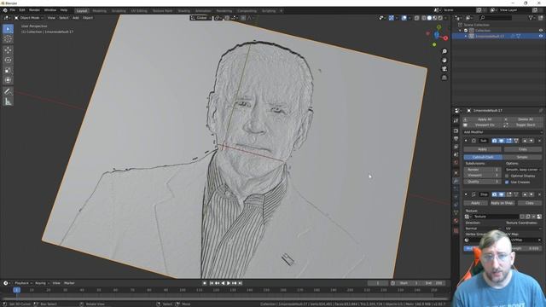Image resolution: width=546 pixels, height=307 pixels.
Task: Select the Scale tool
Action: point(8,70)
